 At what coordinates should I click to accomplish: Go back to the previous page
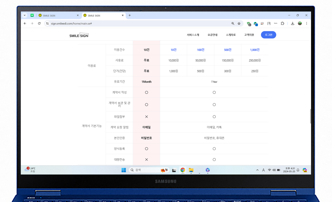click(x=25, y=23)
